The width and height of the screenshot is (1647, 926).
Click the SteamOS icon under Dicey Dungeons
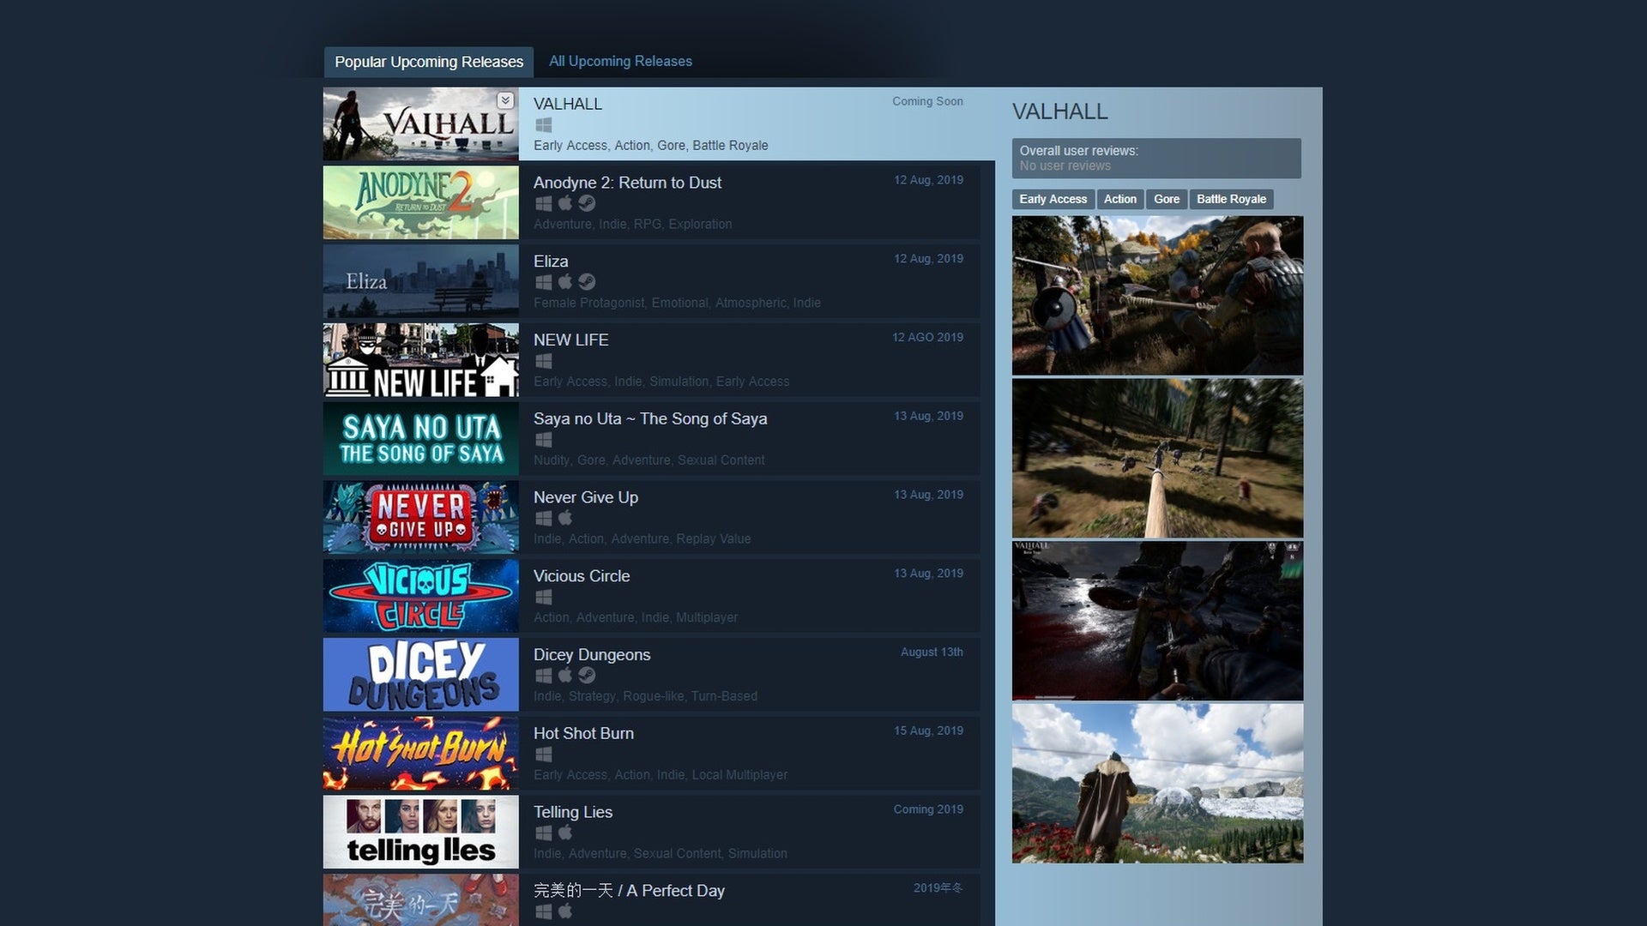(x=587, y=675)
